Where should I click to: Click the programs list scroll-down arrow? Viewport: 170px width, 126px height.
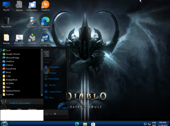pos(42,95)
